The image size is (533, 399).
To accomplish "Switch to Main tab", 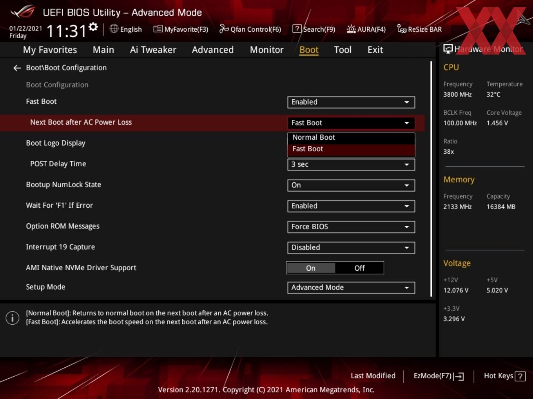I will coord(103,50).
